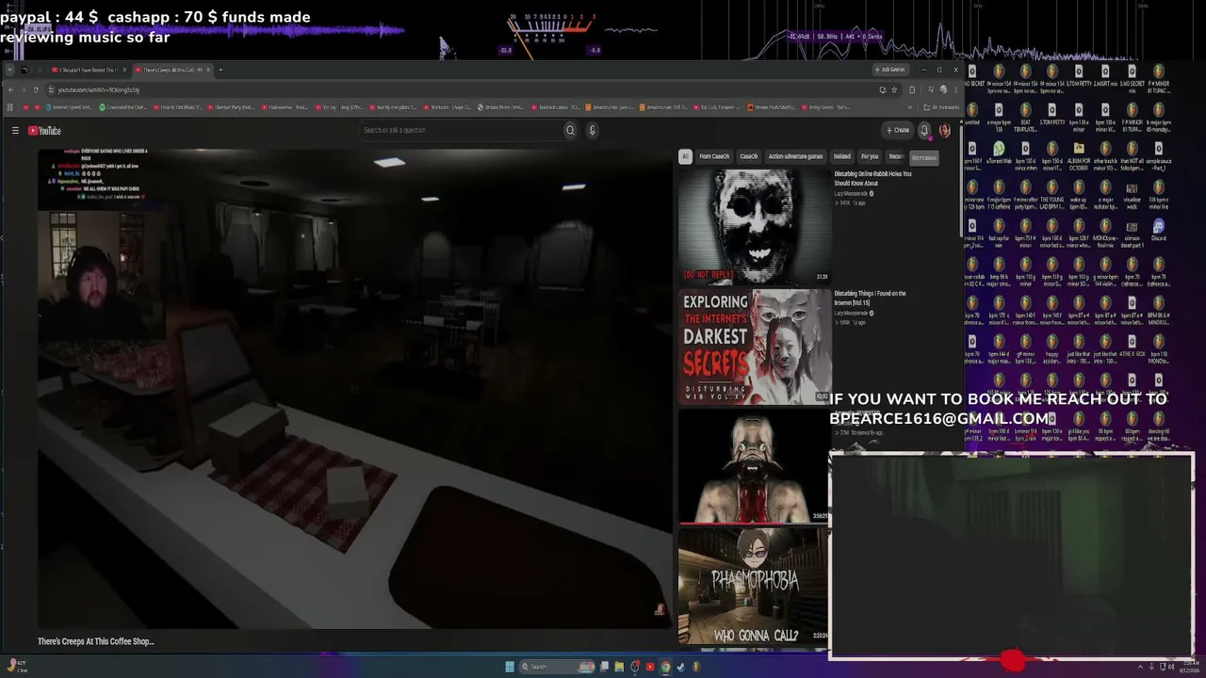
Task: Open the Discord desktop shortcut
Action: (x=1158, y=229)
